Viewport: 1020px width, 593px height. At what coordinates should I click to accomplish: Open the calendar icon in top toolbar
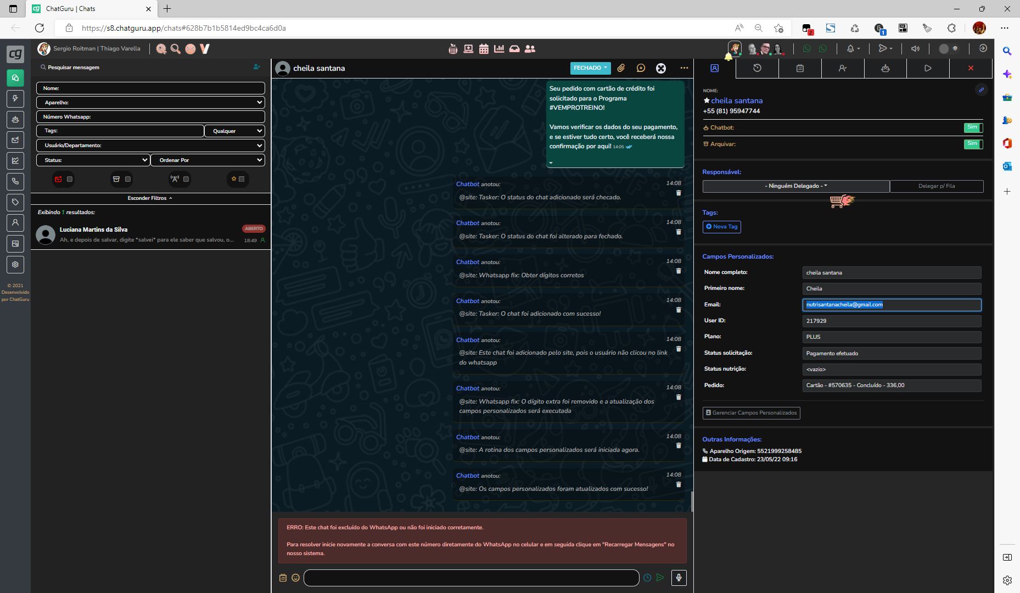(x=484, y=49)
